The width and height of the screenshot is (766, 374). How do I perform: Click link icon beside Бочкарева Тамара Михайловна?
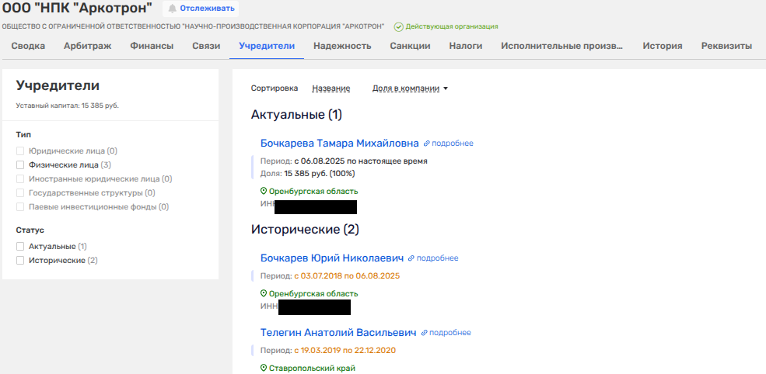pos(426,144)
